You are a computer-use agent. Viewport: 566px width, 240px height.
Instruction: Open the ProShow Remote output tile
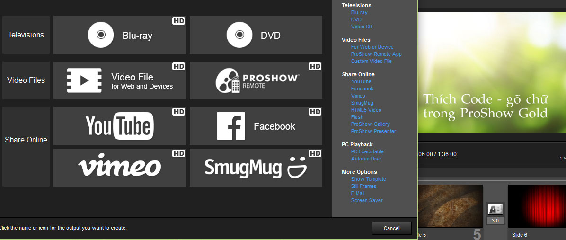256,80
